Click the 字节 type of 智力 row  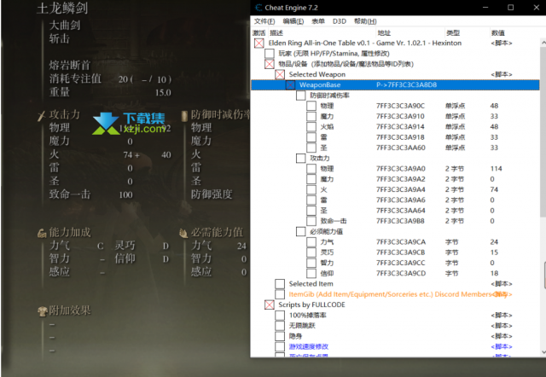[452, 263]
